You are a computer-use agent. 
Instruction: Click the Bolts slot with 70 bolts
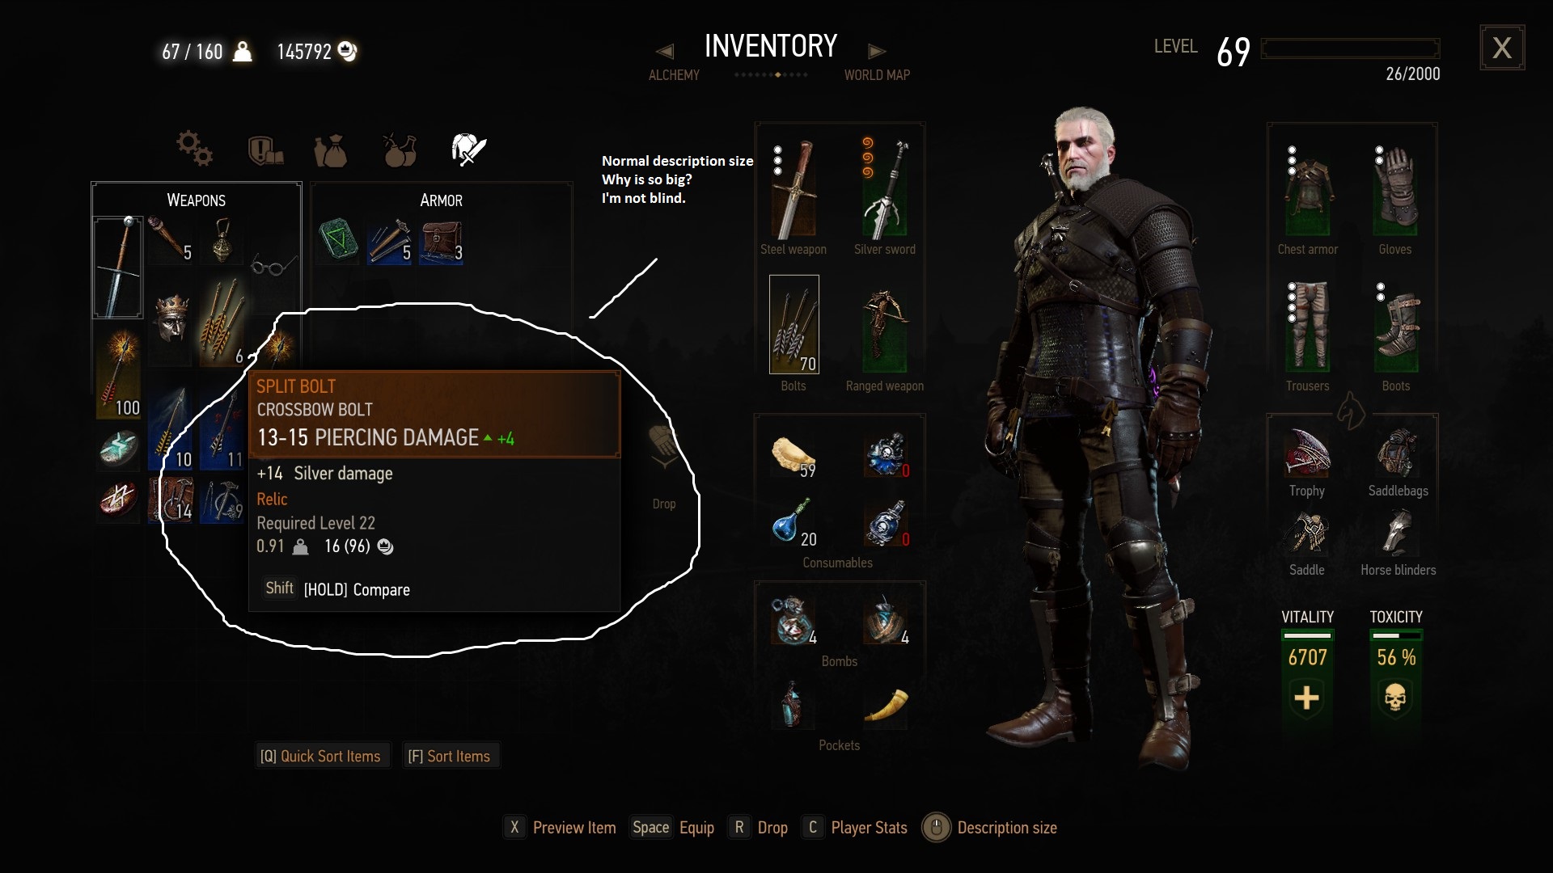pos(793,324)
